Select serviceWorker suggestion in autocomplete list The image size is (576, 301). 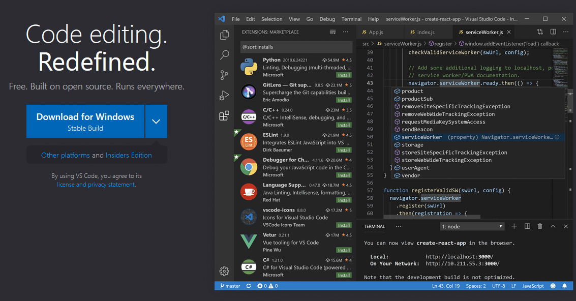[478, 137]
